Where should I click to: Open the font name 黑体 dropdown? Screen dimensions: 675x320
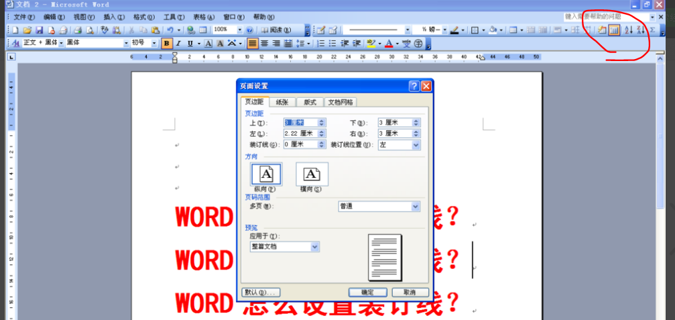coord(126,43)
